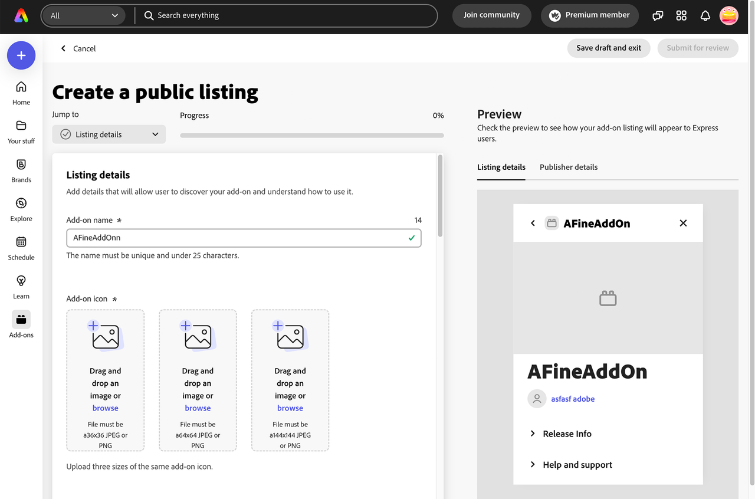Viewport: 755px width, 499px height.
Task: Open Learn lightbulb in sidebar
Action: [x=21, y=287]
